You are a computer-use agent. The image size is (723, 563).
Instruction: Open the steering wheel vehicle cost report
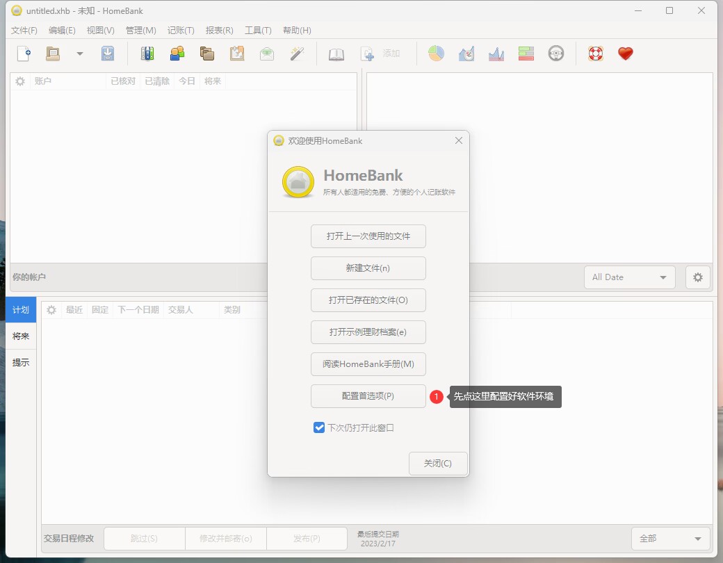point(555,54)
